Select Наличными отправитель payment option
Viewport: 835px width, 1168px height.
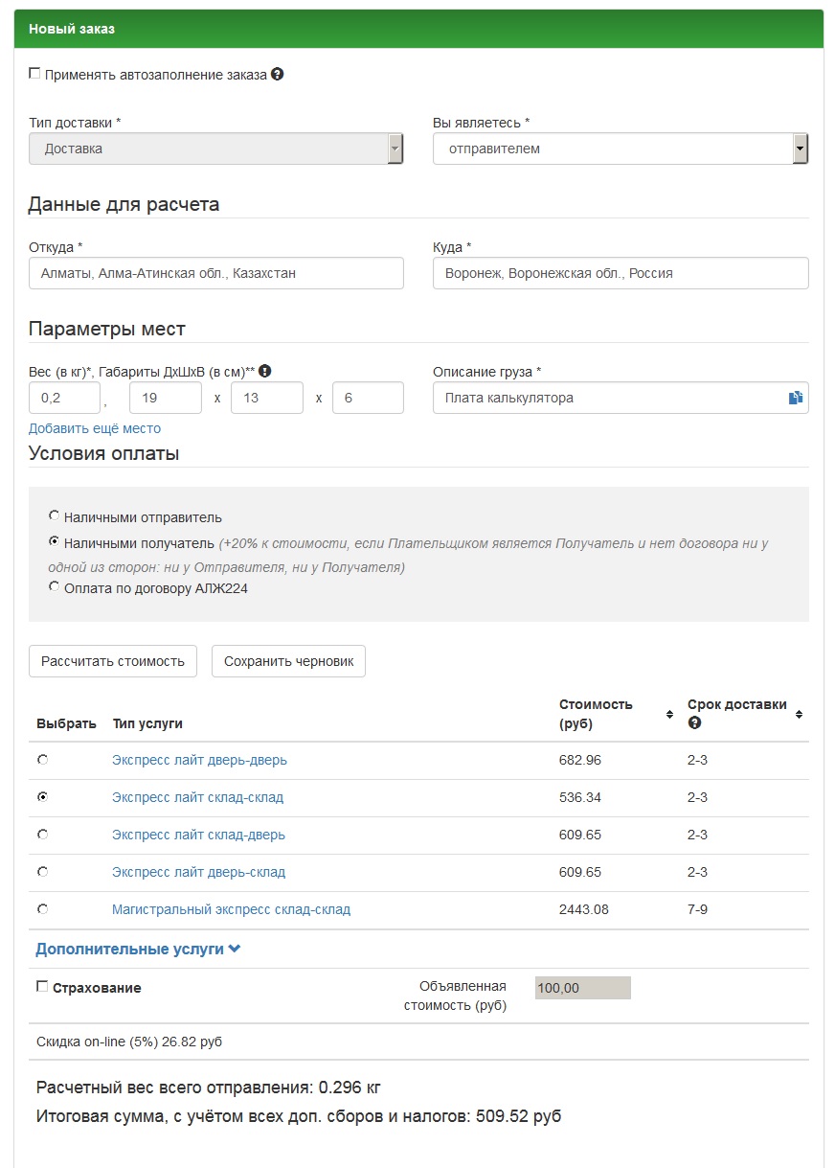pos(54,515)
